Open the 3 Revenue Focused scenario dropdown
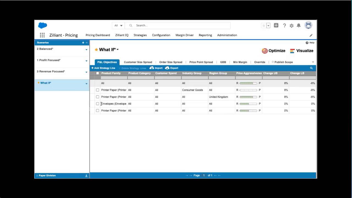 (x=86, y=72)
